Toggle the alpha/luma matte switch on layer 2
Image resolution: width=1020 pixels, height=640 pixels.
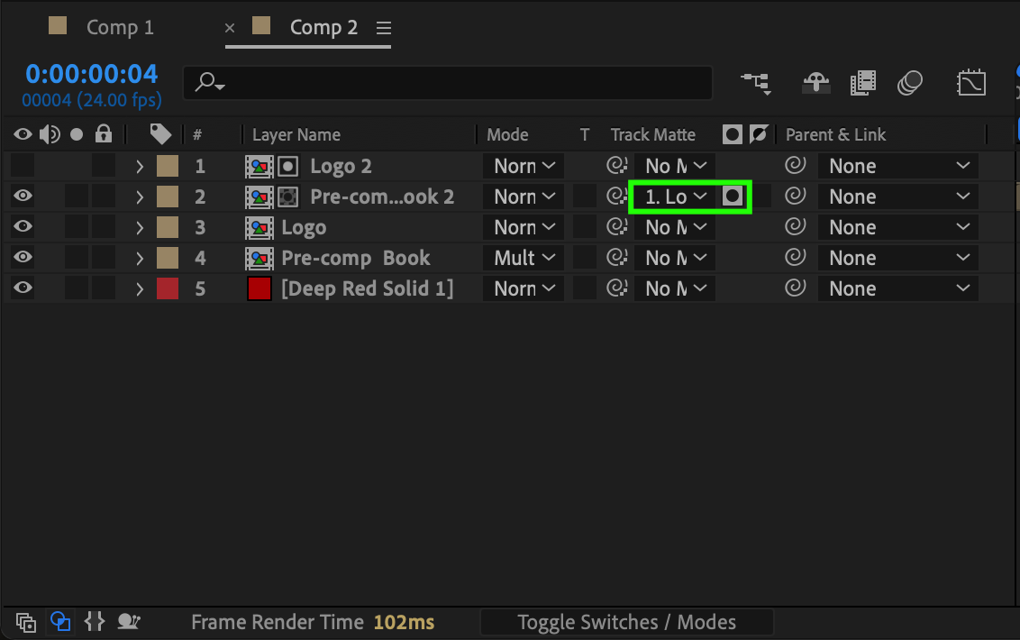tap(733, 197)
